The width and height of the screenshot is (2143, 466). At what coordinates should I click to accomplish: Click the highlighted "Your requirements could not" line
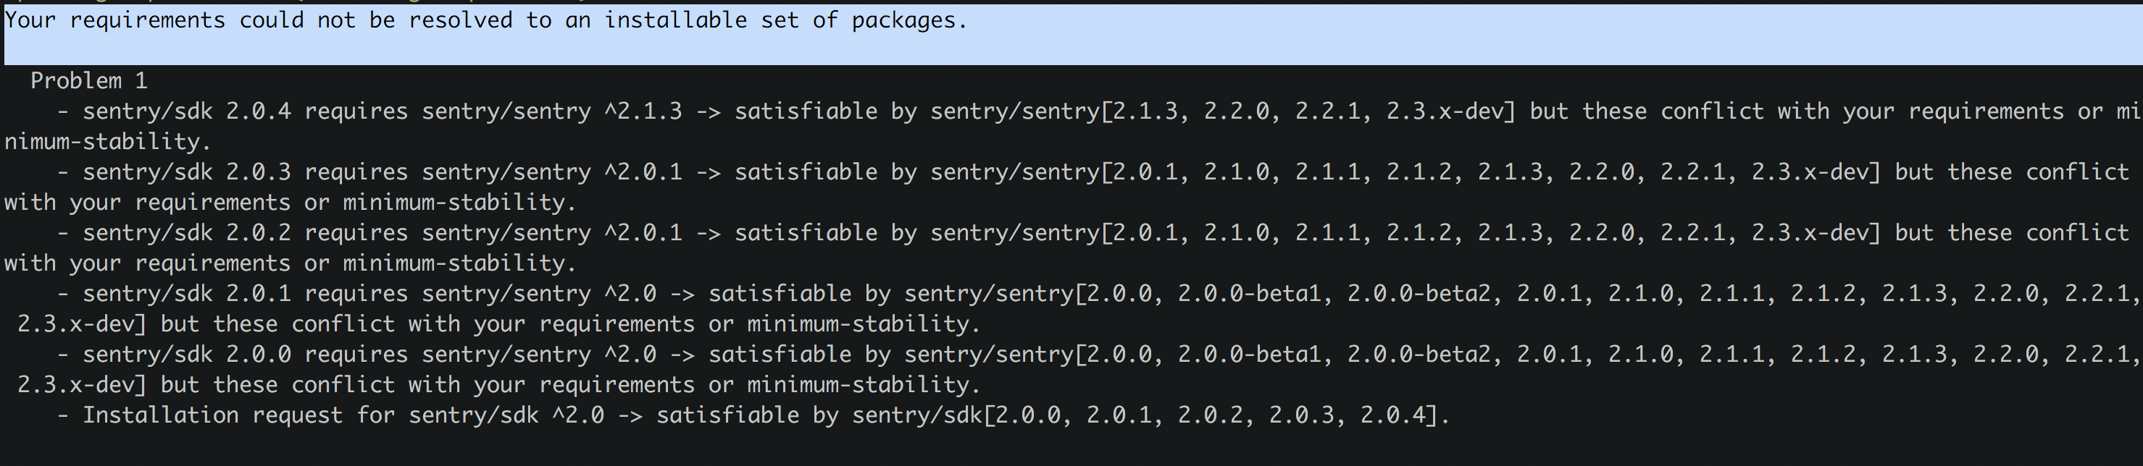487,20
